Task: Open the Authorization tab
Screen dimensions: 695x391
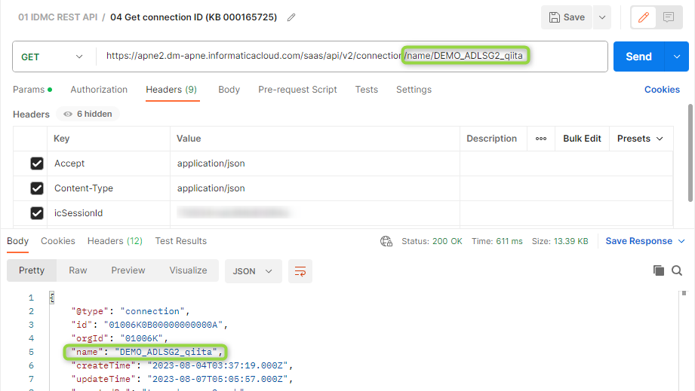Action: coord(99,90)
